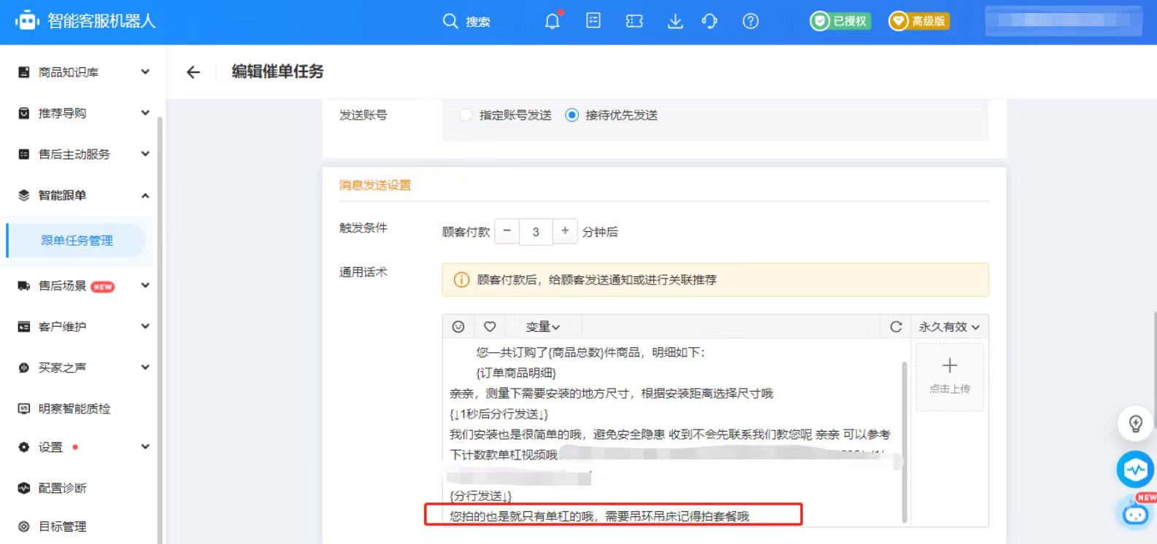Viewport: 1157px width, 544px height.
Task: Collapse the 智能跟单 menu chevron
Action: pyautogui.click(x=145, y=195)
